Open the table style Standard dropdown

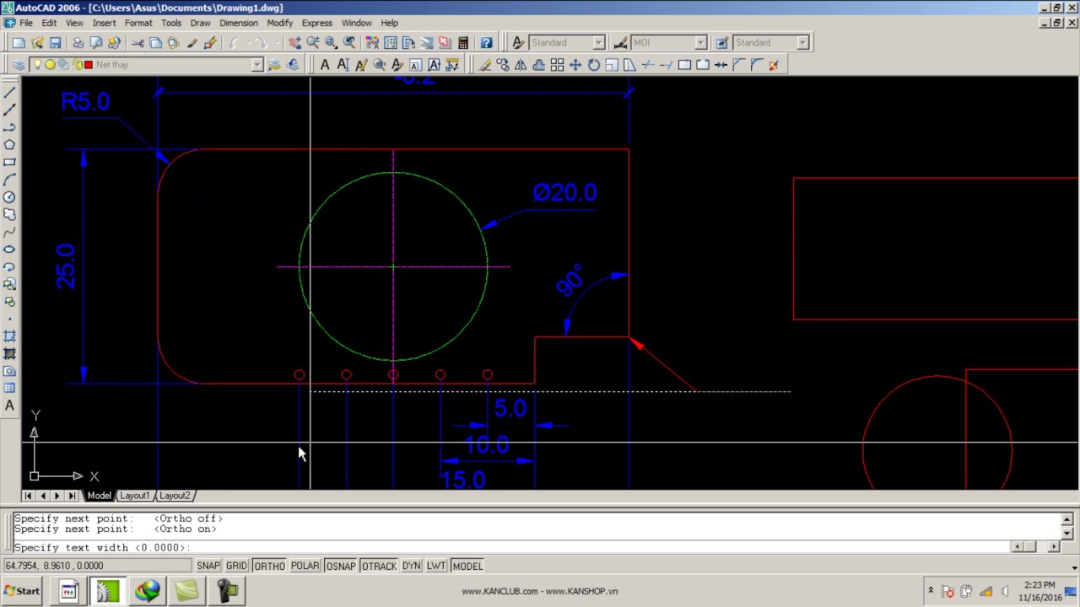click(802, 43)
